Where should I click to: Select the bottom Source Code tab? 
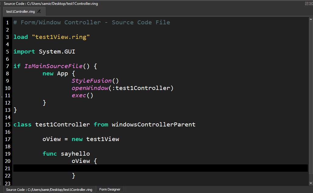pyautogui.click(x=49, y=189)
